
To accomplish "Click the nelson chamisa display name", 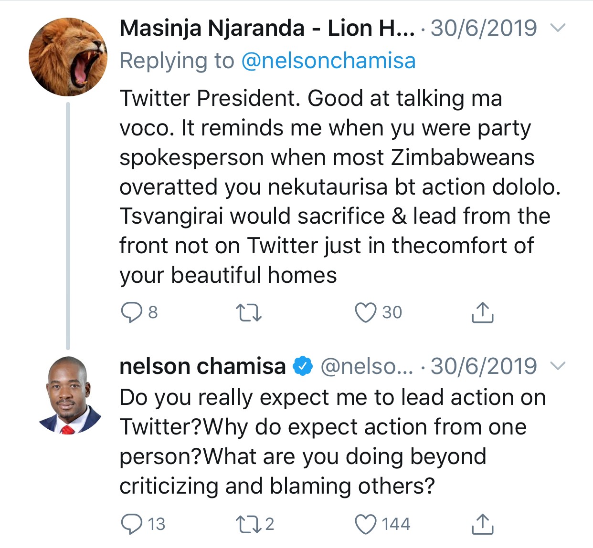I will click(x=202, y=366).
